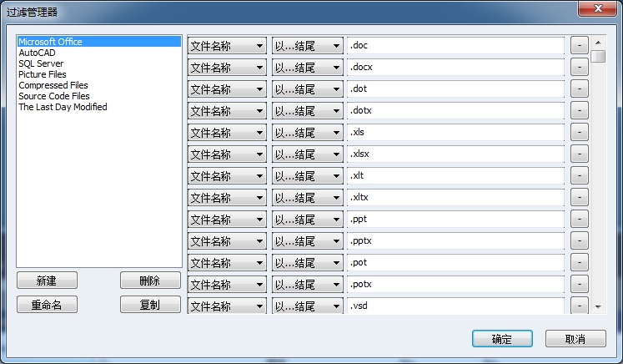The image size is (623, 364).
Task: Open the 文件名称 dropdown in the .dot row
Action: [x=227, y=89]
